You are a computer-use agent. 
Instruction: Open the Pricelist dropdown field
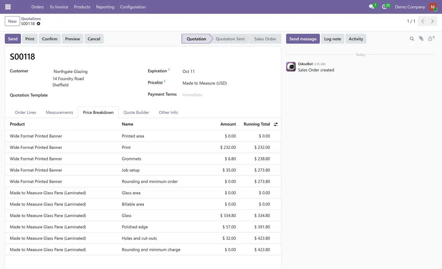[x=205, y=83]
